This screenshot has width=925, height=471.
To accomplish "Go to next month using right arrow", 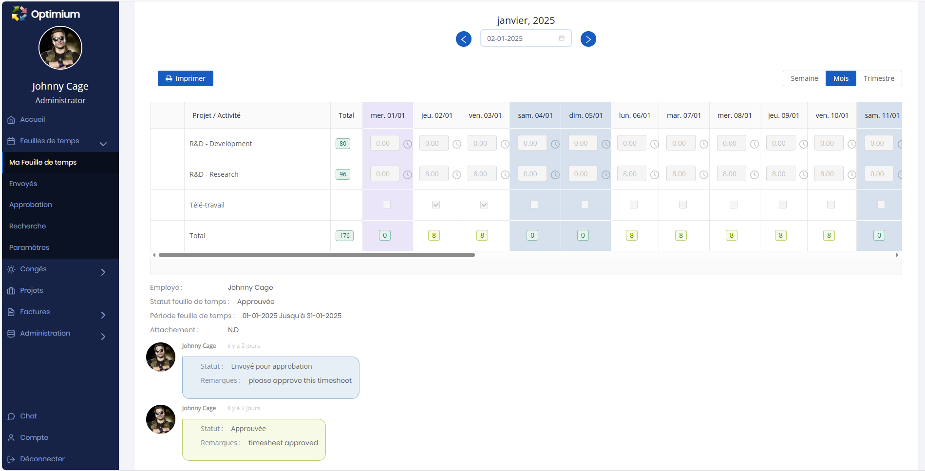I will 588,39.
